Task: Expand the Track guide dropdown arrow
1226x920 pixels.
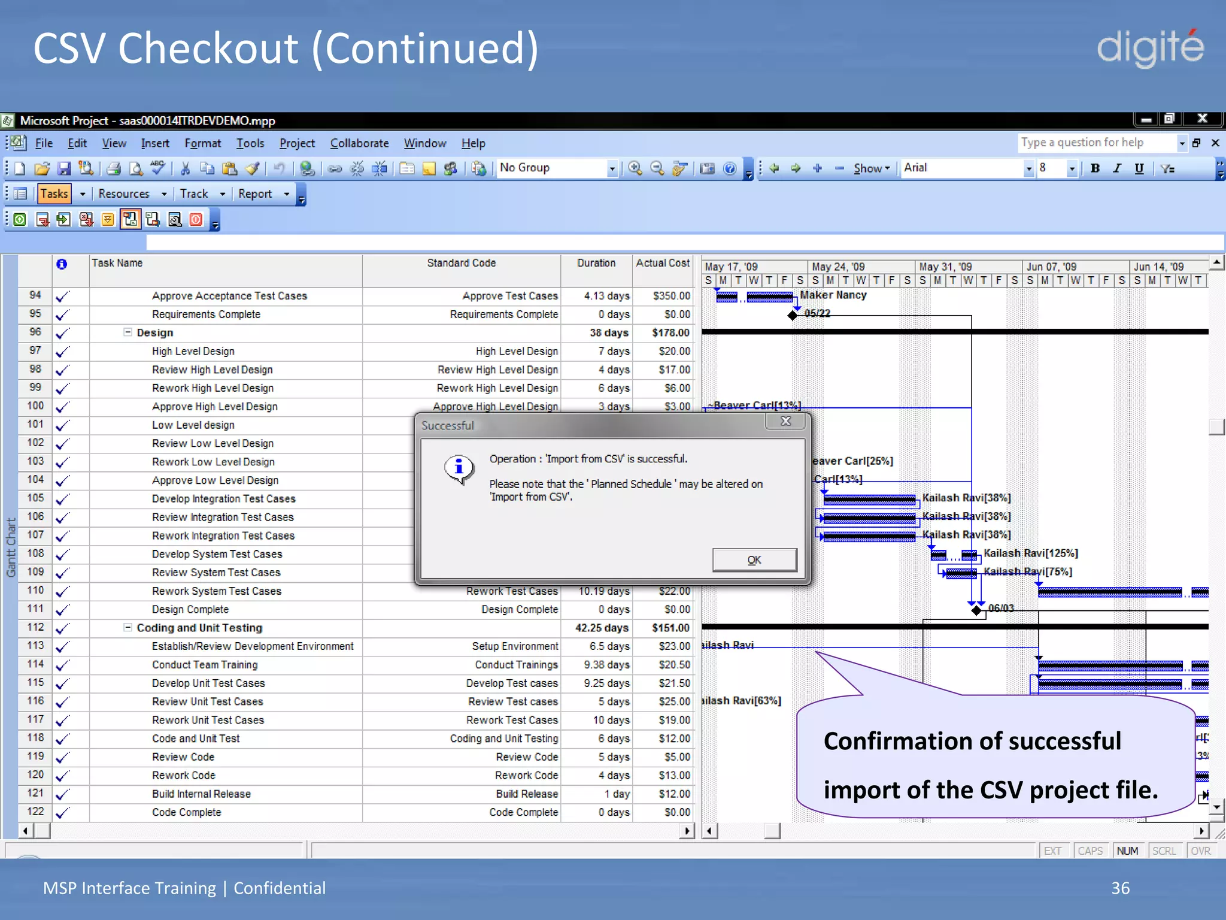Action: click(x=222, y=194)
